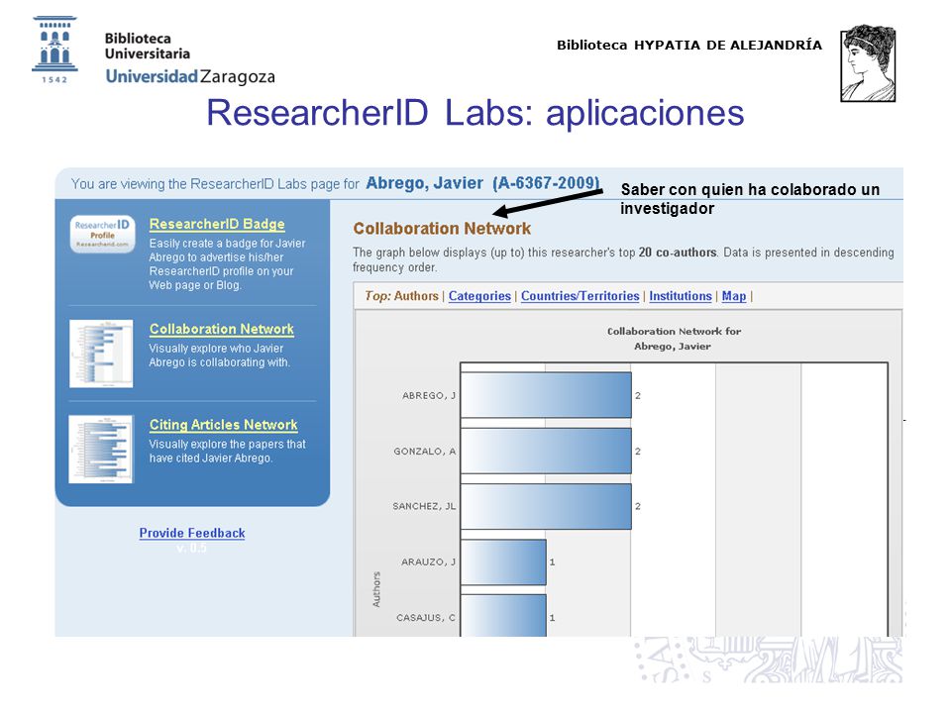Click the Collaboration Network heading
The width and height of the screenshot is (951, 713).
tap(442, 229)
